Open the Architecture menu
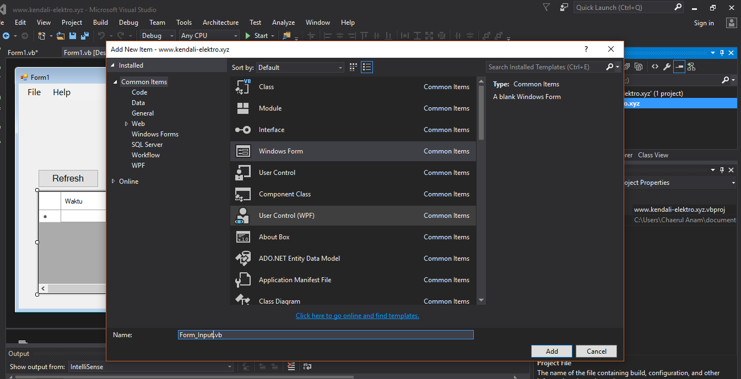741x379 pixels. 221,23
